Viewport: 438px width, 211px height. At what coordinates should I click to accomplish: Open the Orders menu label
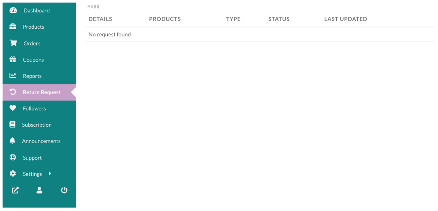32,43
